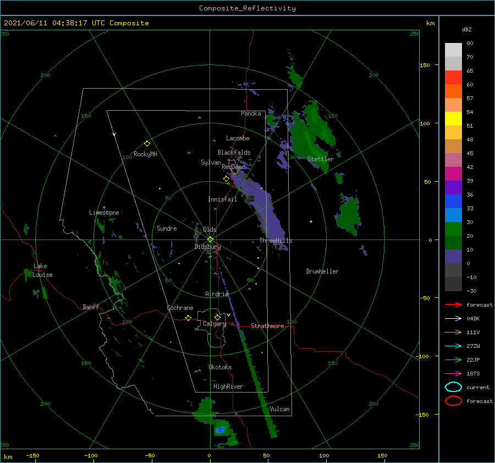Click the white 04DK arrow icon
Viewport: 495px width, 463px height.
(453, 318)
